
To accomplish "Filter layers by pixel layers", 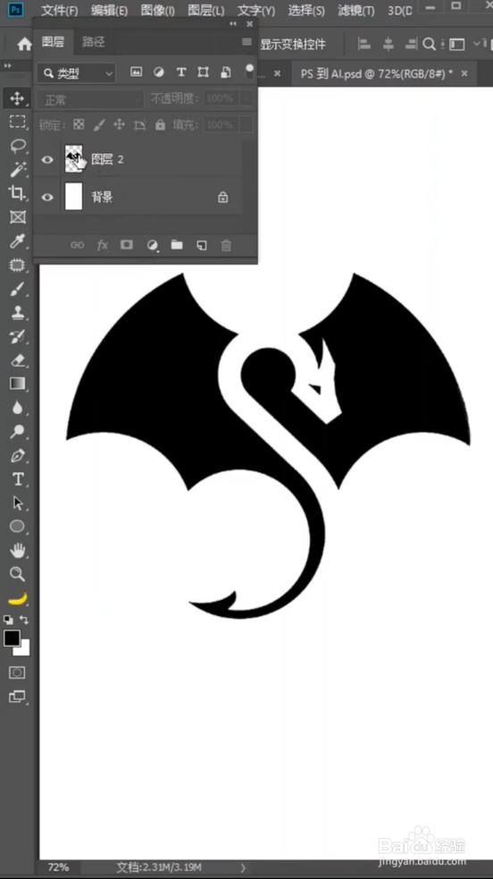I will [136, 72].
